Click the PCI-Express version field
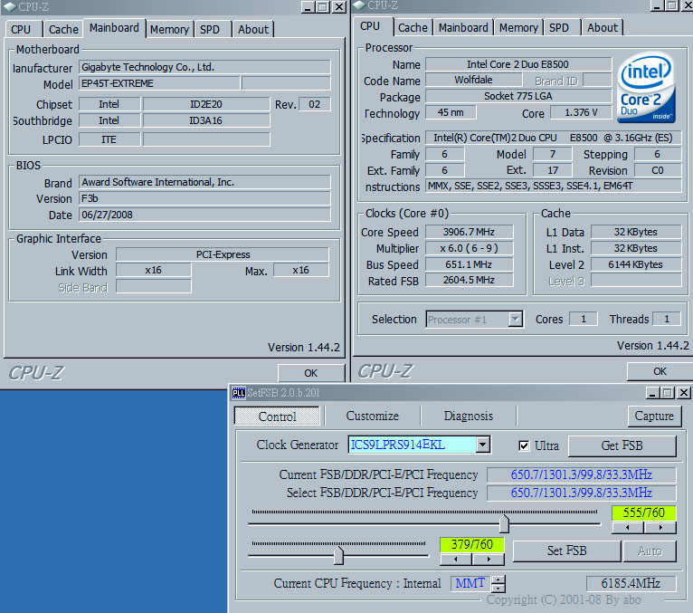The height and width of the screenshot is (613, 693). click(x=223, y=254)
